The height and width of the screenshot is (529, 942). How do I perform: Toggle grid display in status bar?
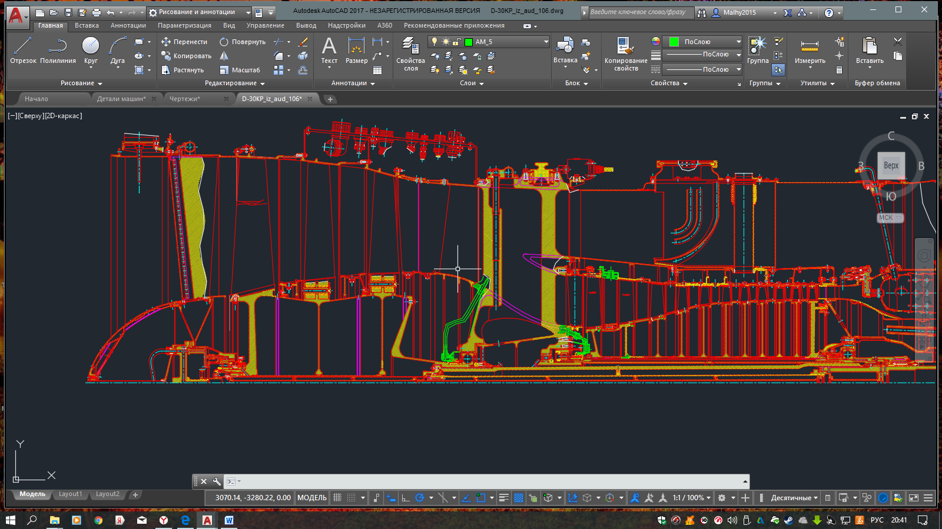(337, 498)
